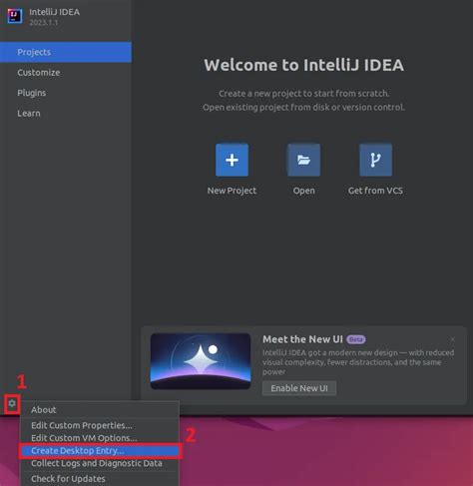Viewport: 473px width, 486px height.
Task: Click the Beta badge next to New UI
Action: pyautogui.click(x=356, y=339)
